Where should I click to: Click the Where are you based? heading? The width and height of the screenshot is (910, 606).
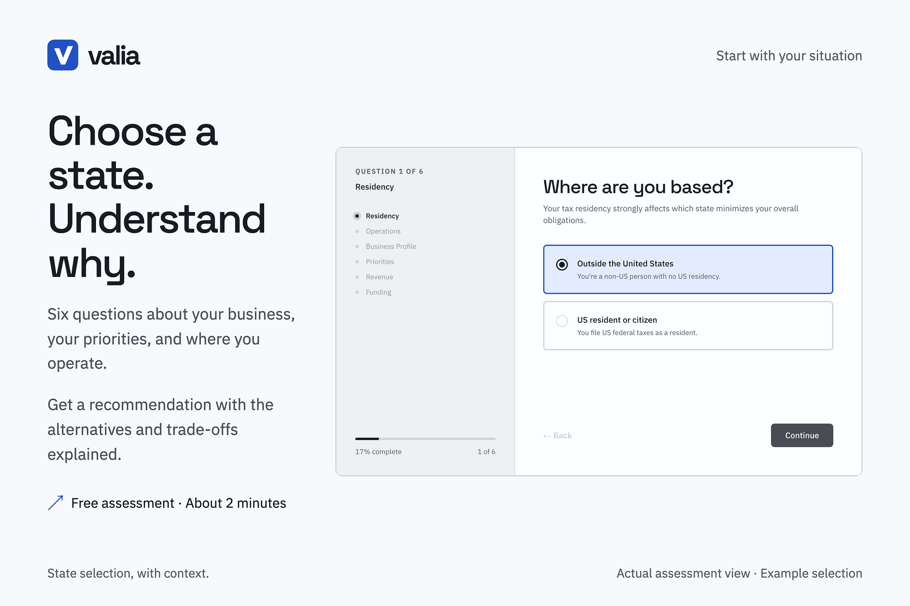pyautogui.click(x=638, y=187)
